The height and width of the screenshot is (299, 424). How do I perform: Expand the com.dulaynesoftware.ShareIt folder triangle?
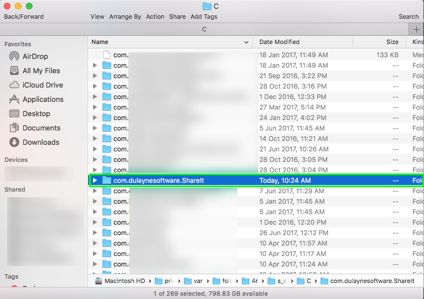(95, 180)
